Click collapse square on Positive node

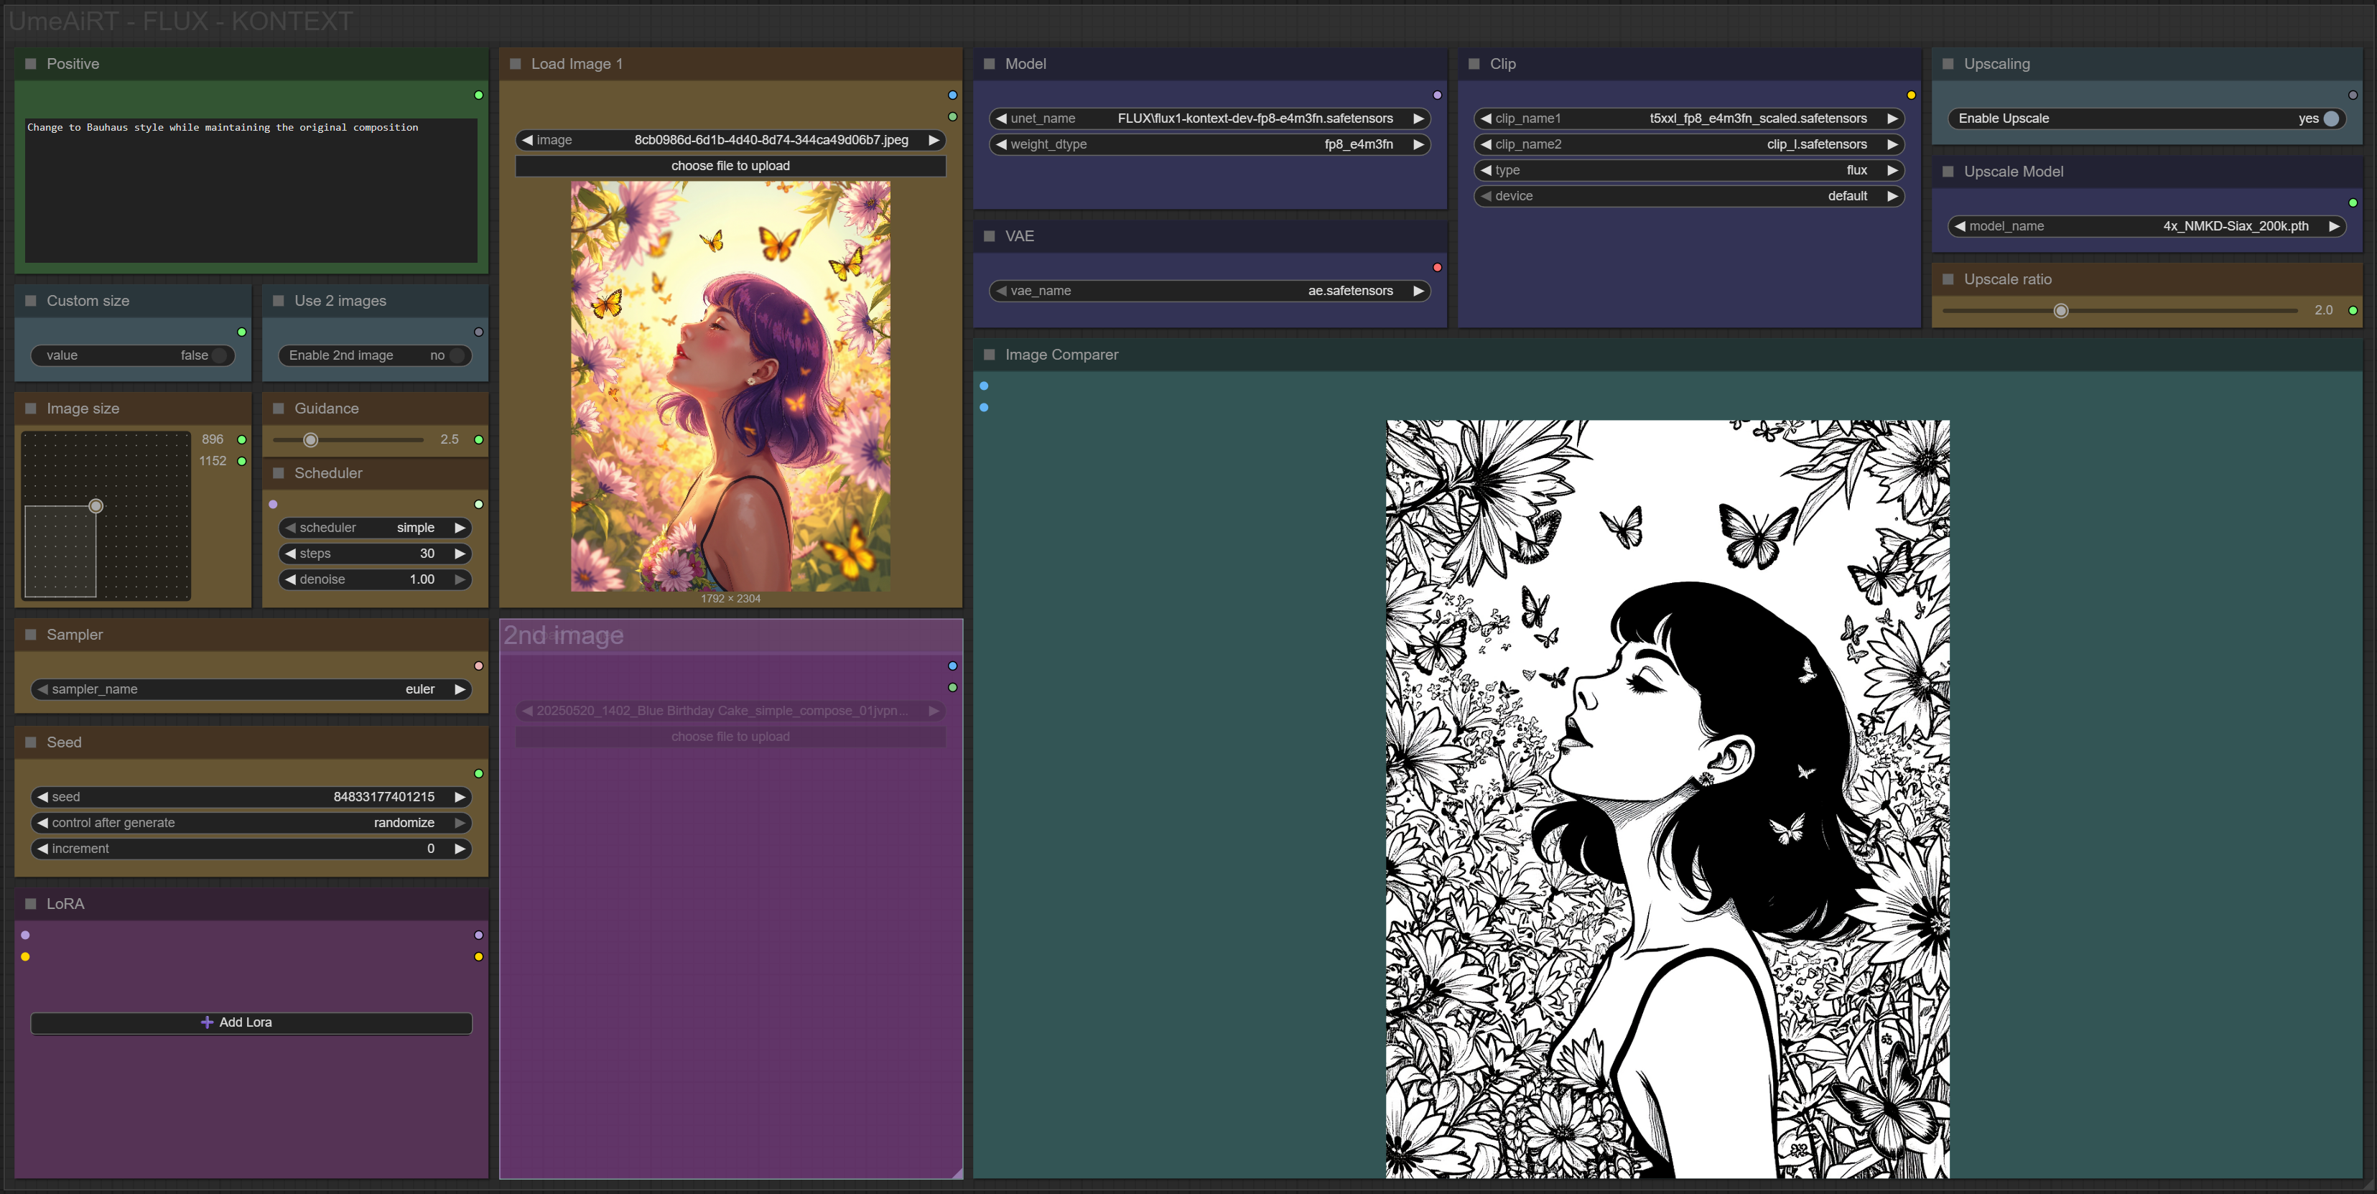pyautogui.click(x=30, y=64)
